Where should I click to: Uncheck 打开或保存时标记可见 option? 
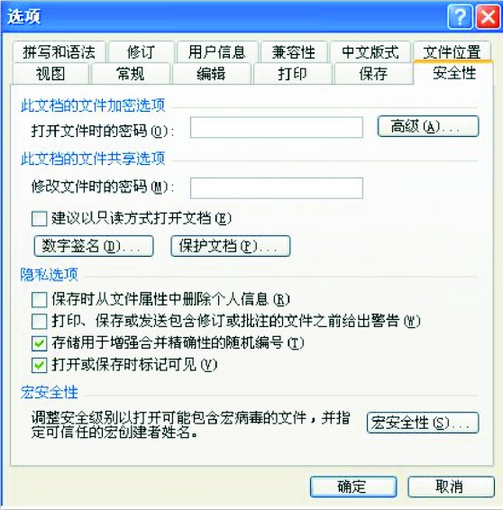(x=40, y=365)
